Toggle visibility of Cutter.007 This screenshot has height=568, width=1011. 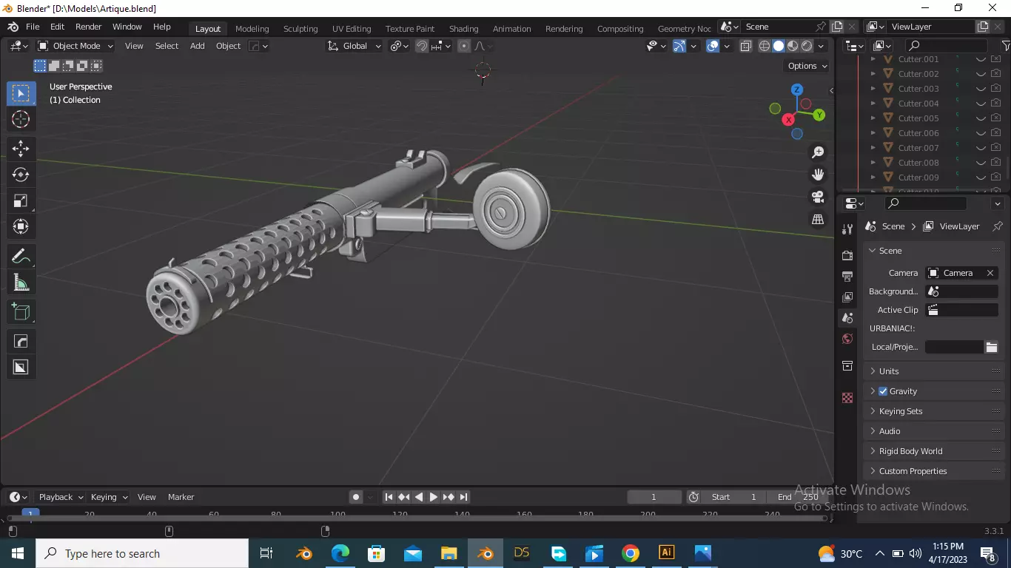981,148
